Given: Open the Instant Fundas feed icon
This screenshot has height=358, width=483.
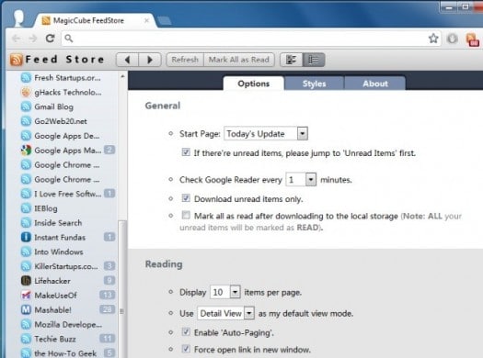Looking at the screenshot, I should pyautogui.click(x=26, y=237).
